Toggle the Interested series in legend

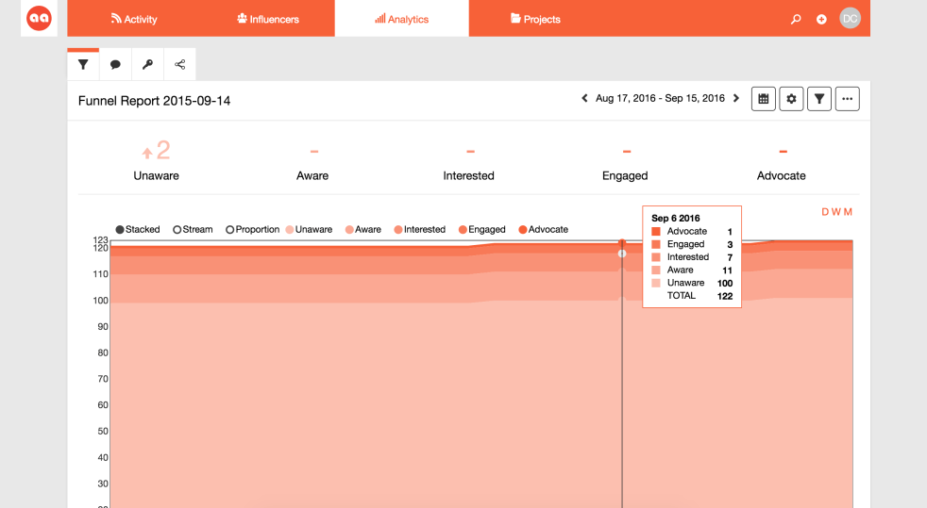[x=420, y=230]
